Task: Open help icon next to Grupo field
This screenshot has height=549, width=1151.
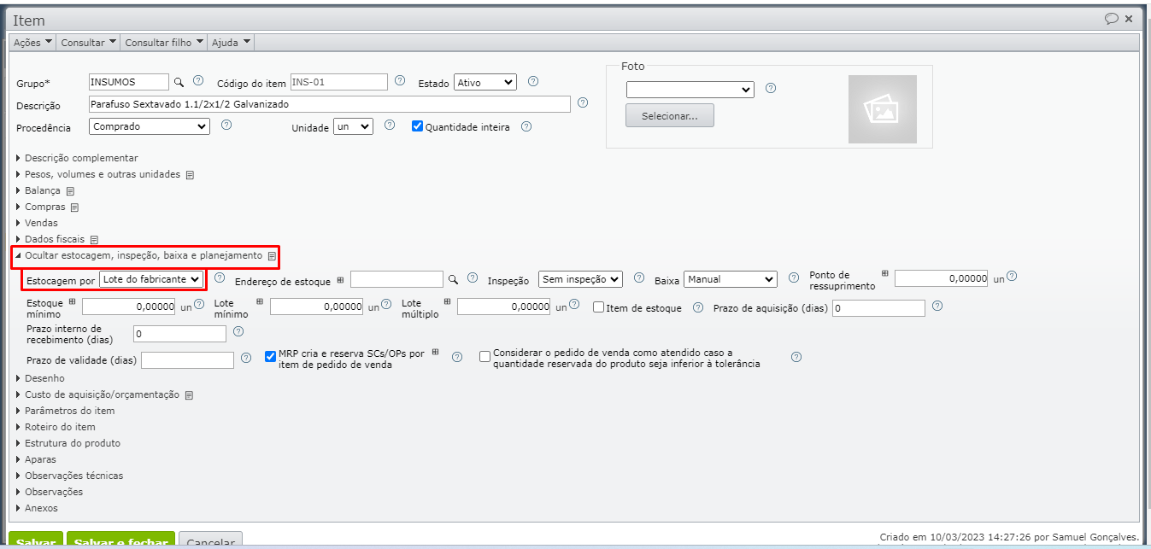Action: click(198, 81)
